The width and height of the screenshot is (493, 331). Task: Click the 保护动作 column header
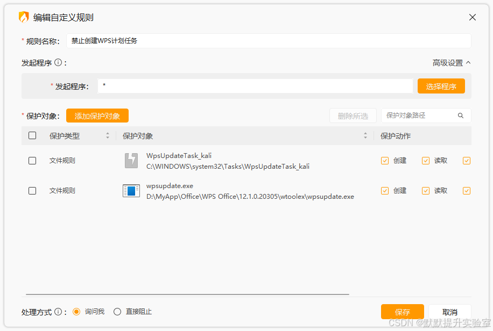tap(396, 135)
